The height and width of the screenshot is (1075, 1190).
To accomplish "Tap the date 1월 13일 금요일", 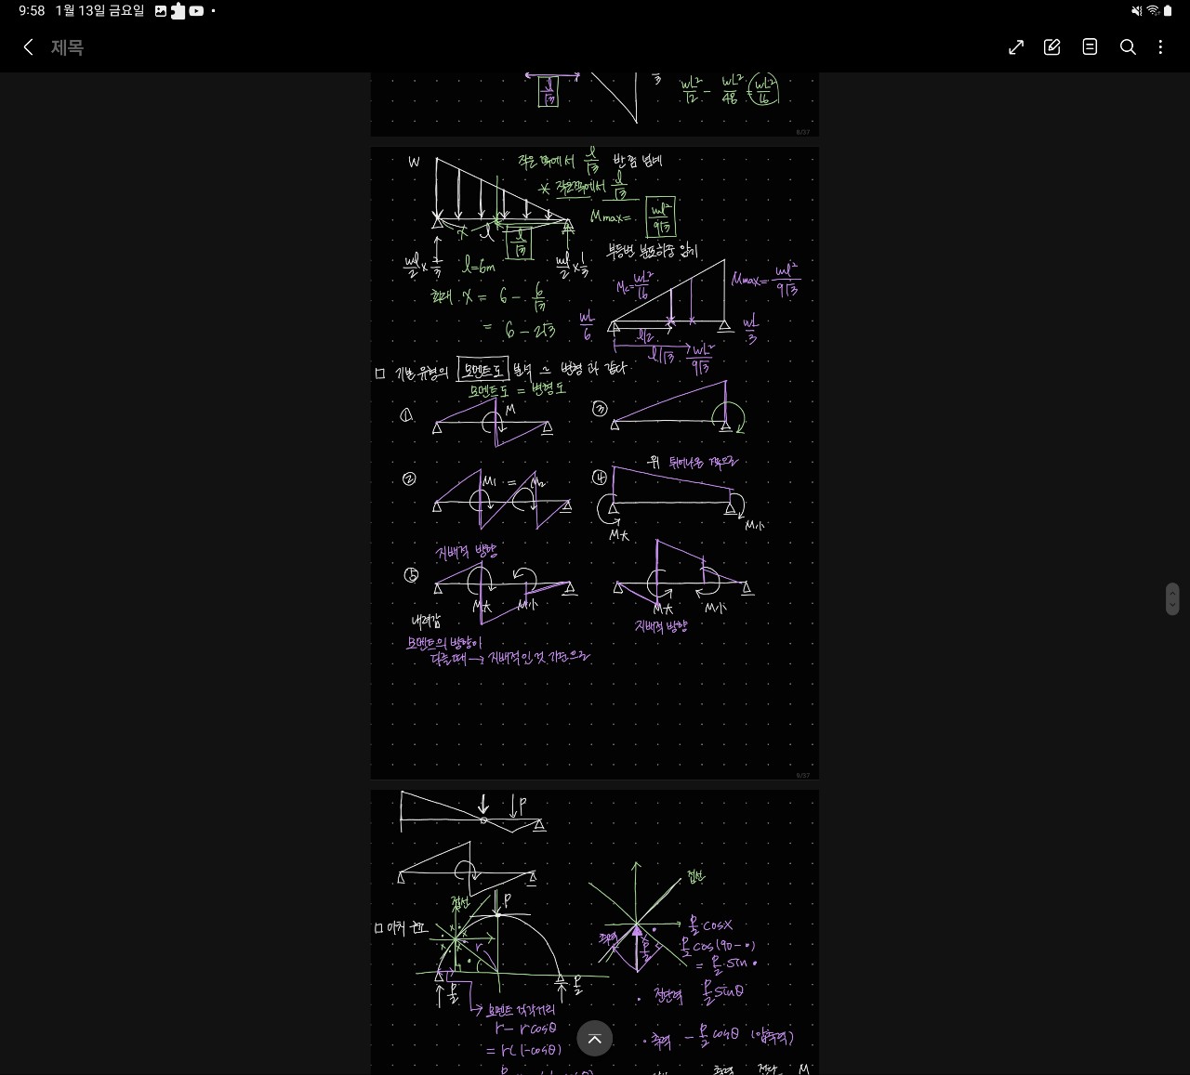I will pos(99,11).
